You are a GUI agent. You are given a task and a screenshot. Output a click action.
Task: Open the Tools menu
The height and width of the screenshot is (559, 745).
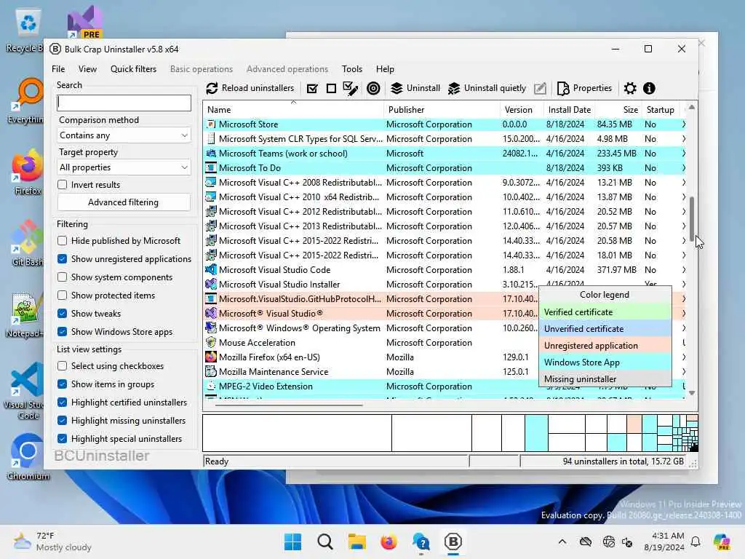click(x=352, y=69)
